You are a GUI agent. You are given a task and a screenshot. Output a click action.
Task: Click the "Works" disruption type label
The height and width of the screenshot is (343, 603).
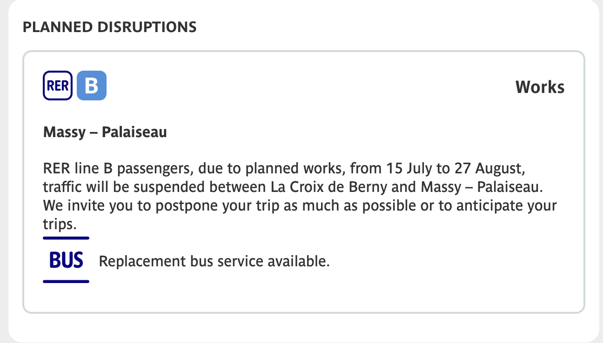pos(540,87)
